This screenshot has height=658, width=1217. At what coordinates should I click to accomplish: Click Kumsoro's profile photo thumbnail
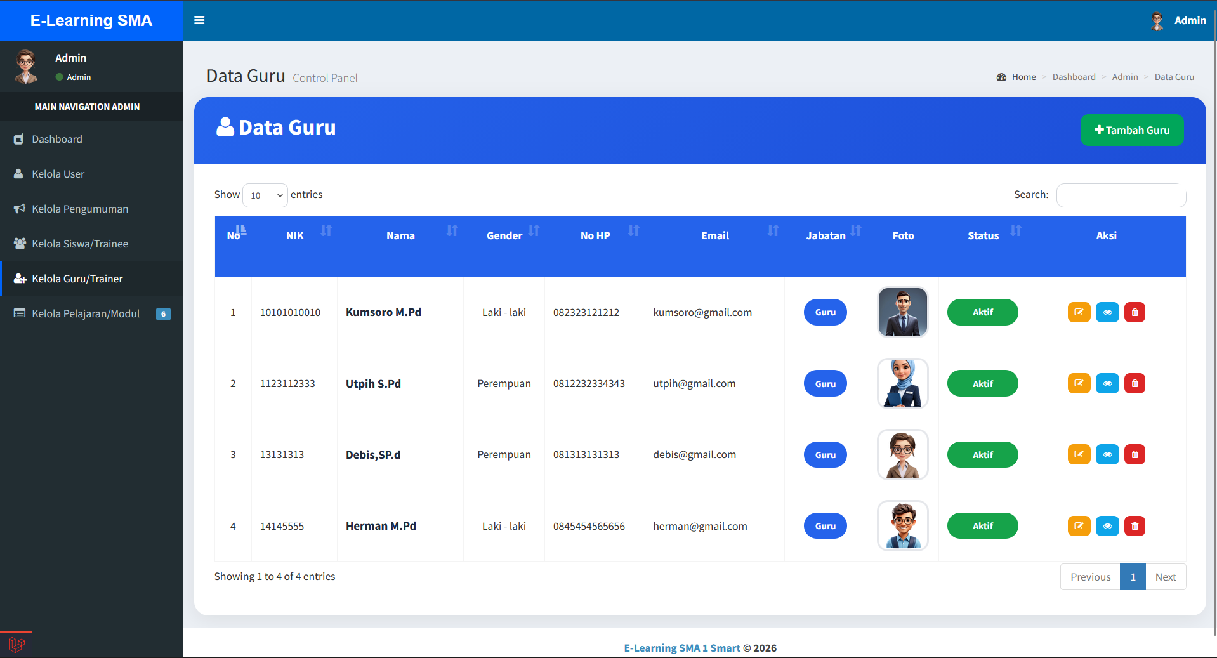(x=903, y=312)
